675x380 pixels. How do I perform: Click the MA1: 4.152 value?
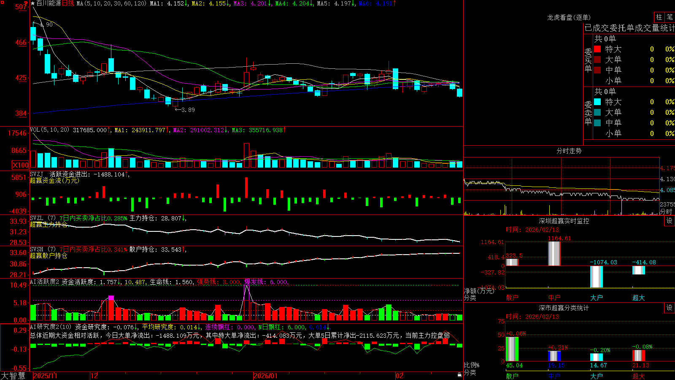pyautogui.click(x=169, y=3)
